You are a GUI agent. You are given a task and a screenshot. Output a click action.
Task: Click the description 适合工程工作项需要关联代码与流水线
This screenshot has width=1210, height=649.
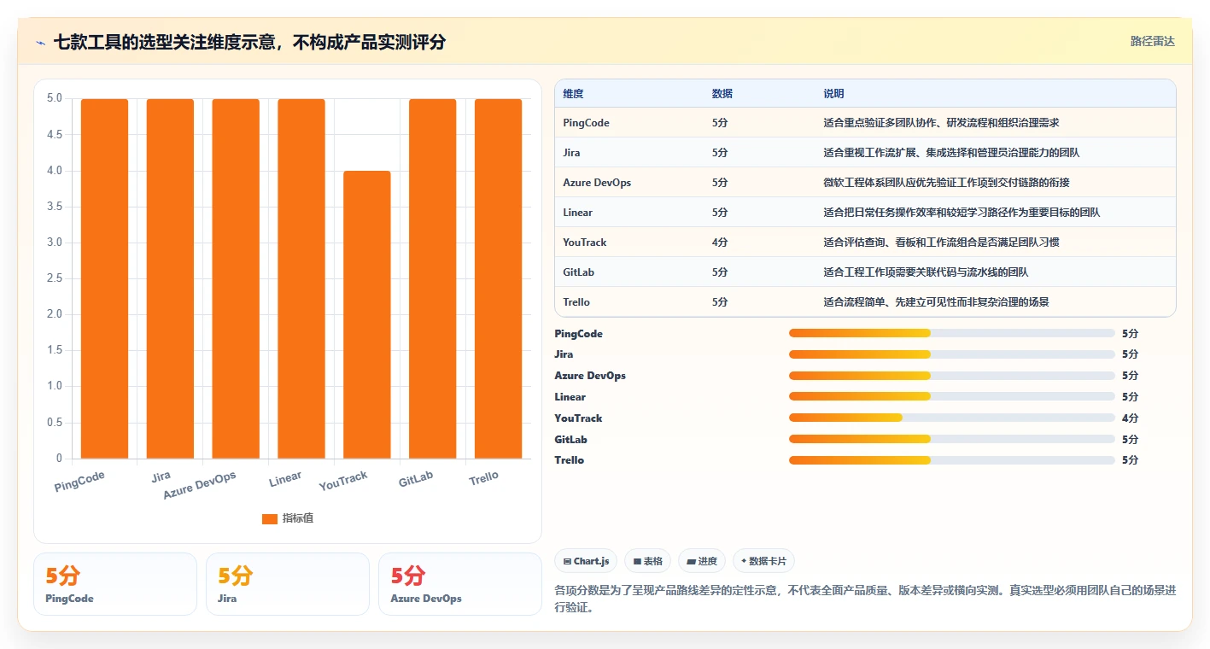(x=926, y=272)
